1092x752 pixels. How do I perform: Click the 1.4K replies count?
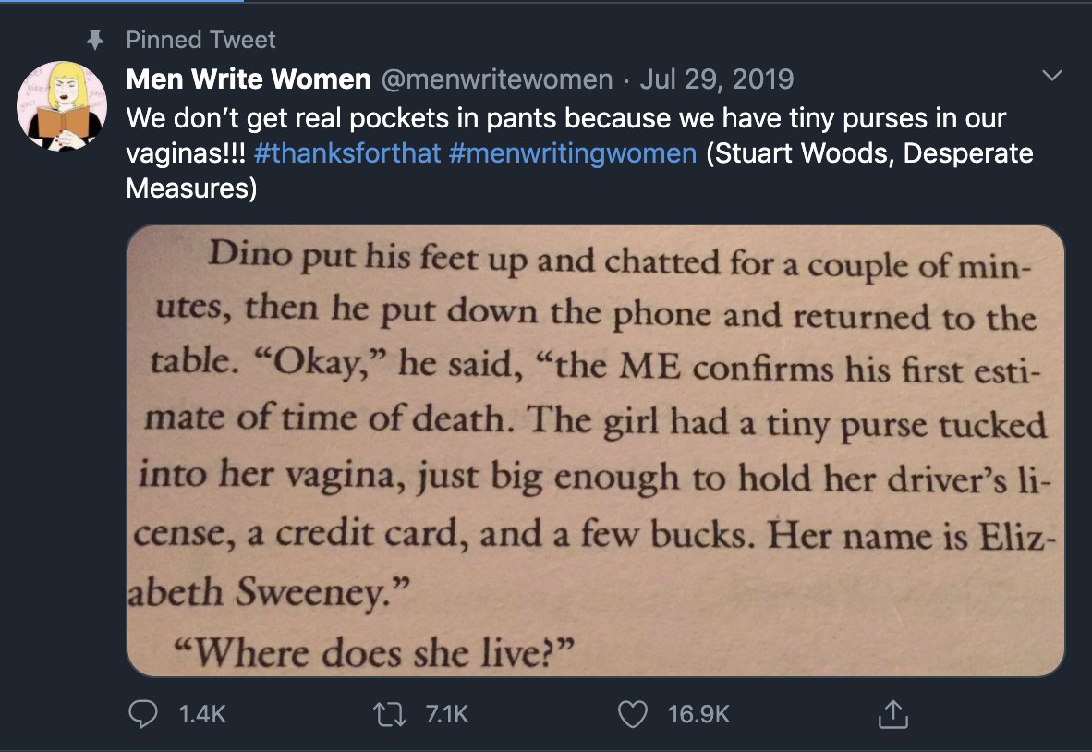202,714
